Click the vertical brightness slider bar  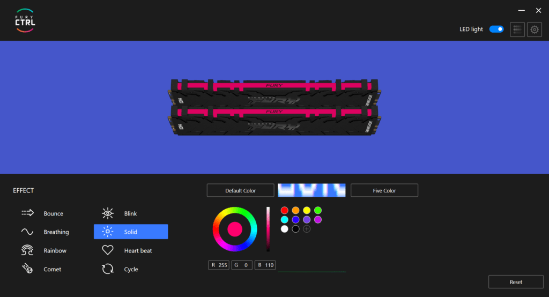[x=268, y=229]
